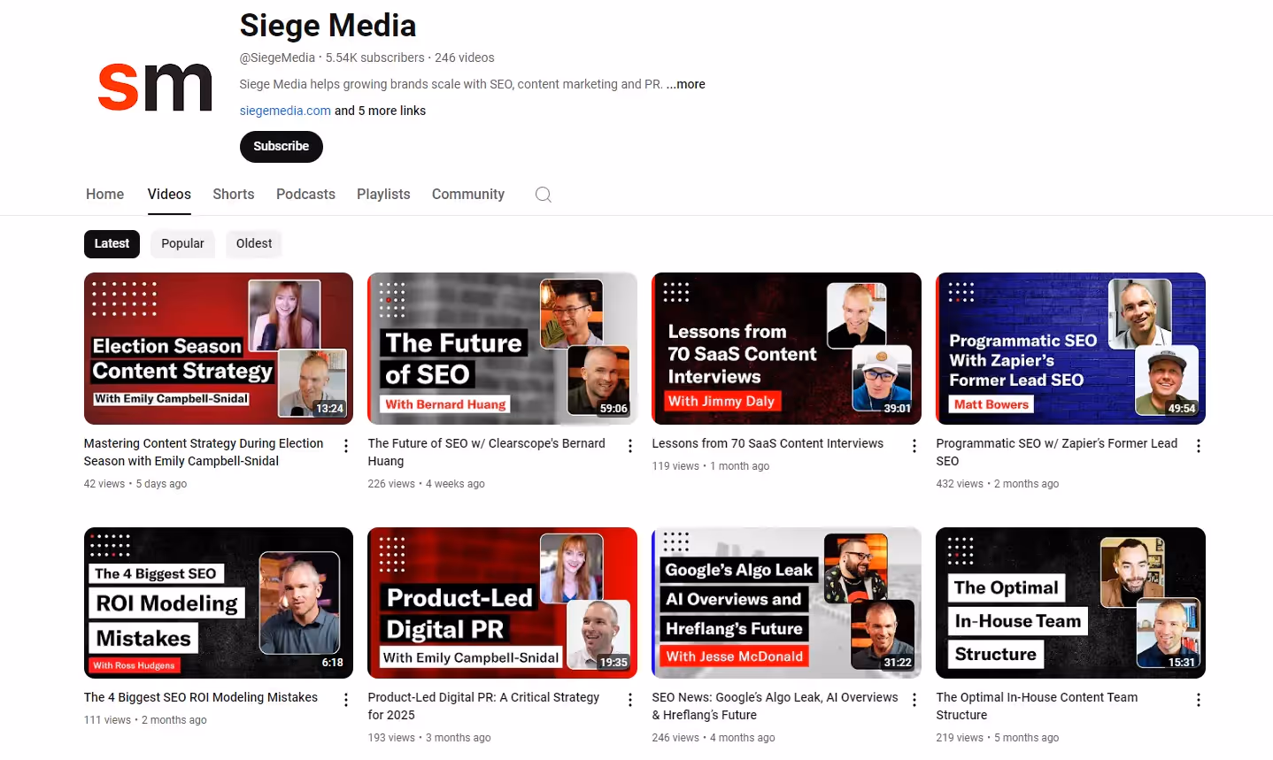Click the '432 views • 2 months ago' text
Image resolution: width=1273 pixels, height=760 pixels.
(x=998, y=484)
